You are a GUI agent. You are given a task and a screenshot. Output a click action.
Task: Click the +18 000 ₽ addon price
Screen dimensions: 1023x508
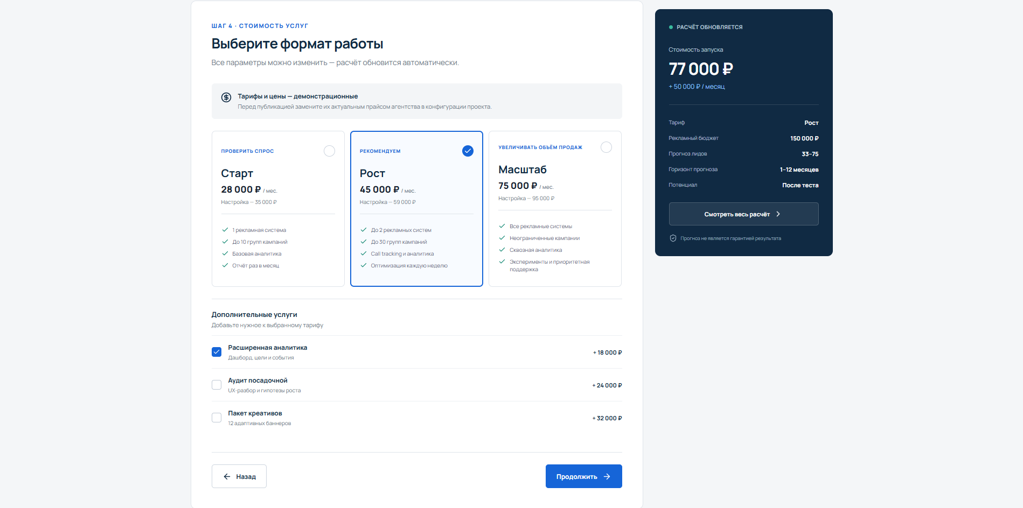607,352
